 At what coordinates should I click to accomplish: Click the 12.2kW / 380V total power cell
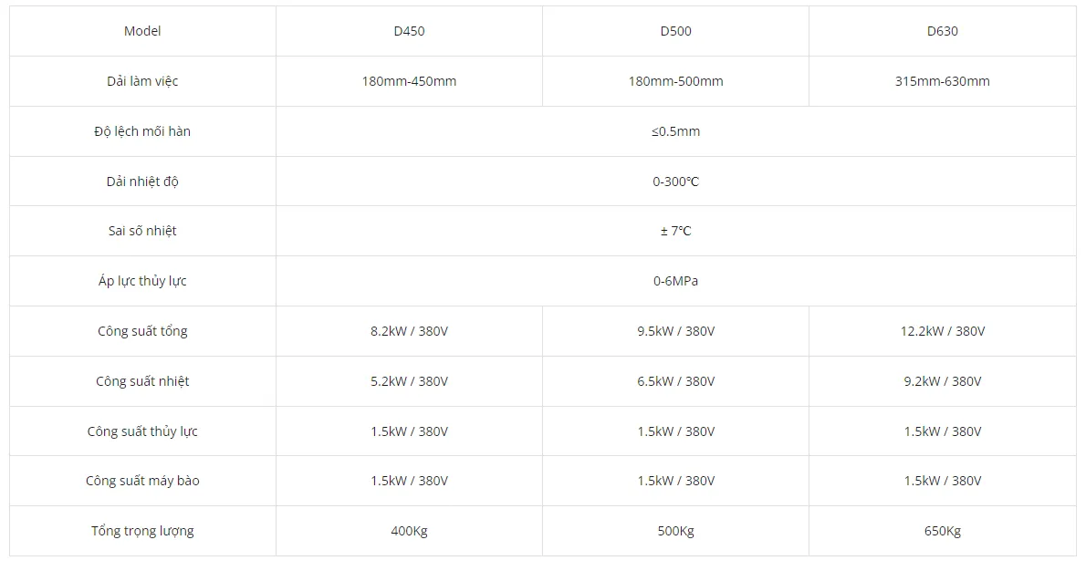click(942, 331)
